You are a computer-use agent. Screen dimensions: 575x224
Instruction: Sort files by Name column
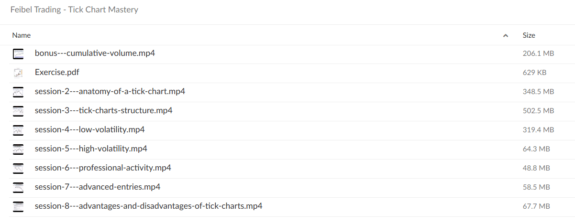tap(22, 35)
